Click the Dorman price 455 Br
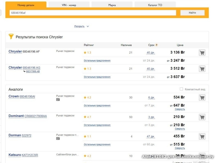This screenshot has width=220, height=163. pyautogui.click(x=179, y=136)
